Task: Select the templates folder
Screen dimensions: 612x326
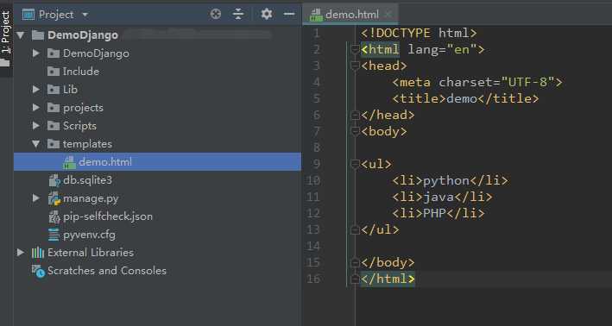Action: point(157,144)
